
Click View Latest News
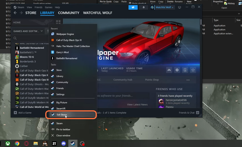click(137, 104)
